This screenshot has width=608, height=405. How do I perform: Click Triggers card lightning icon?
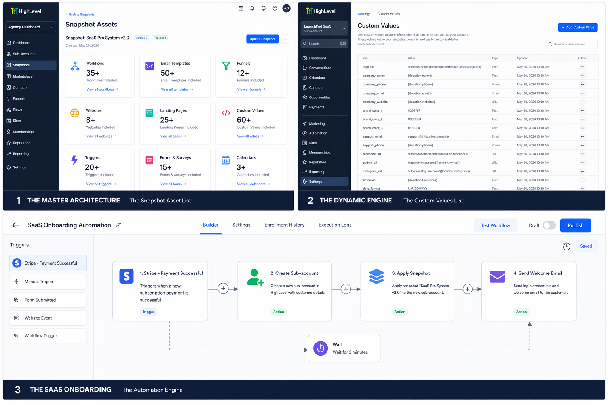tap(74, 160)
